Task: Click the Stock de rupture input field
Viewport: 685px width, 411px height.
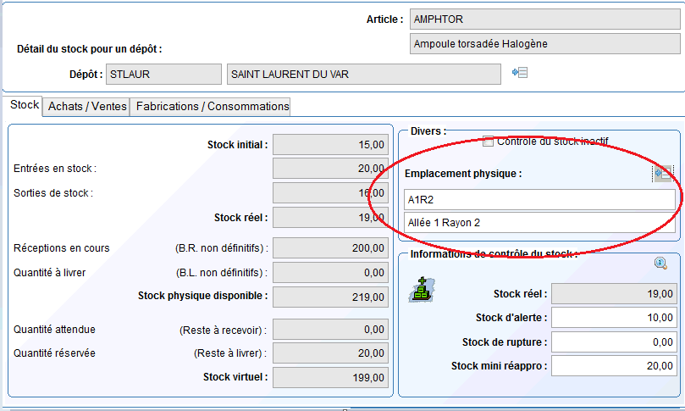Action: coord(615,342)
